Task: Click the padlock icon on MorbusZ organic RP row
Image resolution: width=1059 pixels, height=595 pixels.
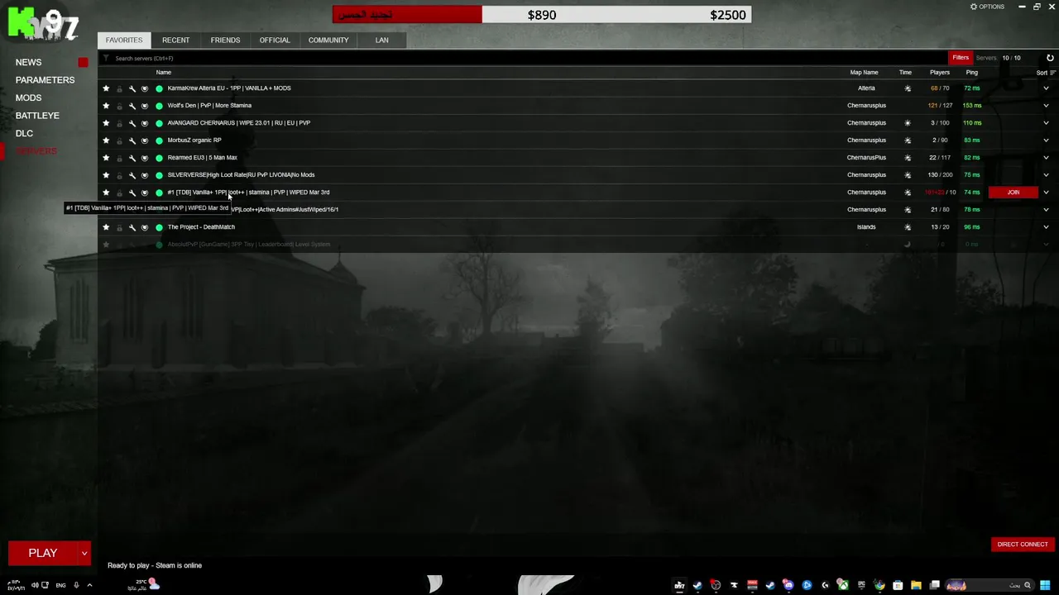Action: pos(119,140)
